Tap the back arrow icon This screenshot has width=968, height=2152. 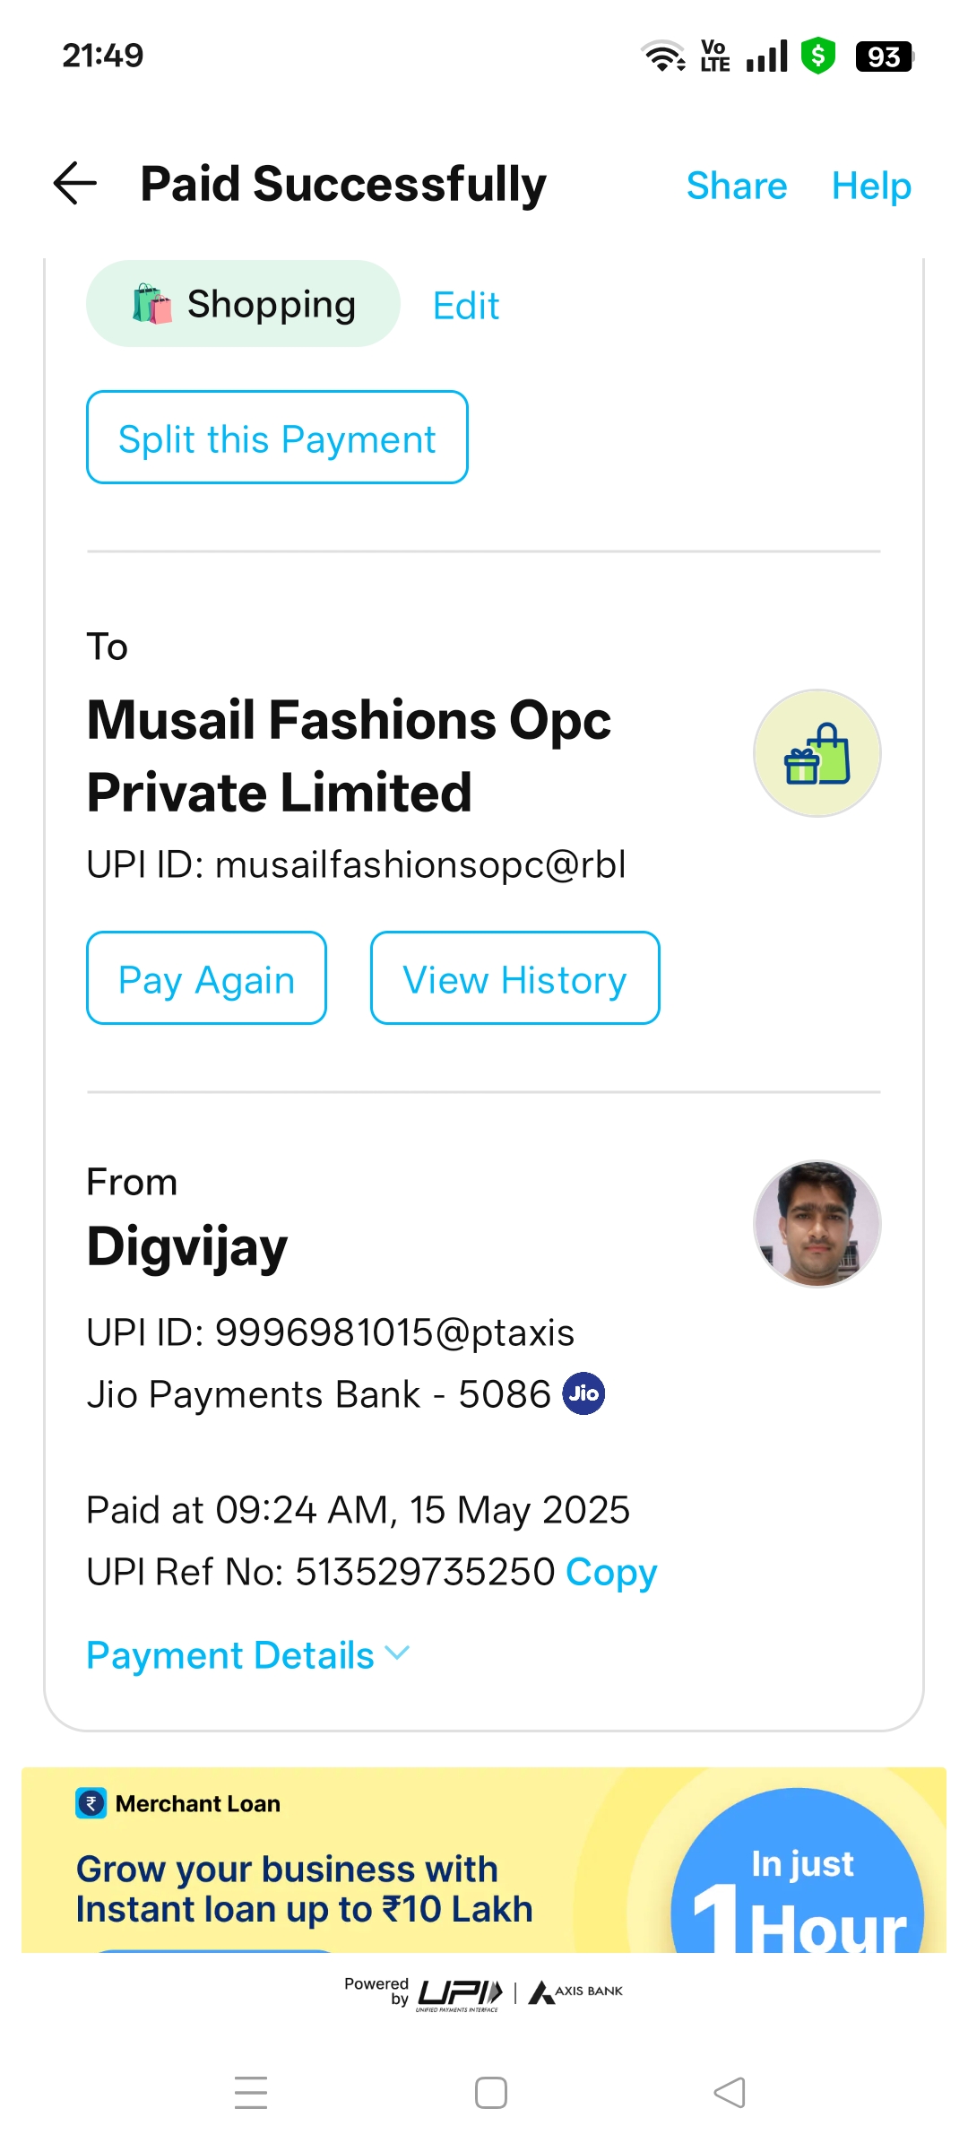pos(75,184)
